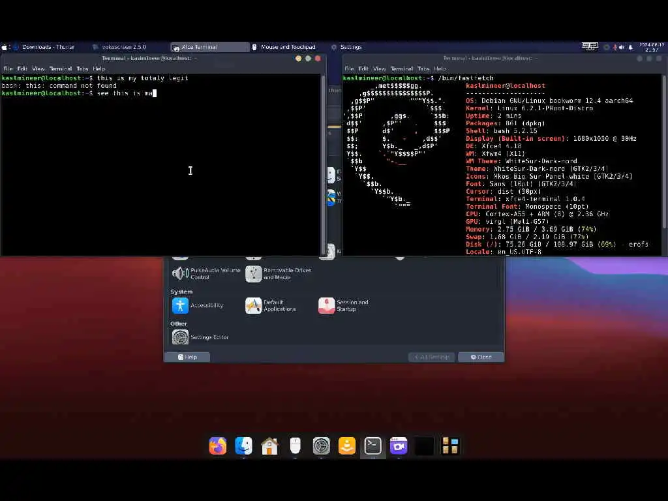Open the Apple logo menu in panel

pos(5,47)
